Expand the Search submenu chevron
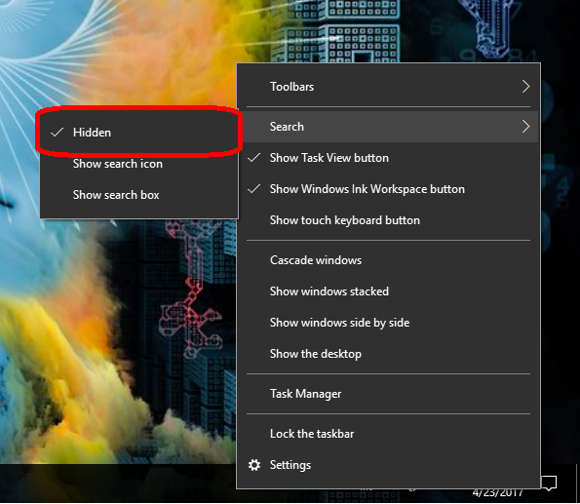 click(525, 127)
